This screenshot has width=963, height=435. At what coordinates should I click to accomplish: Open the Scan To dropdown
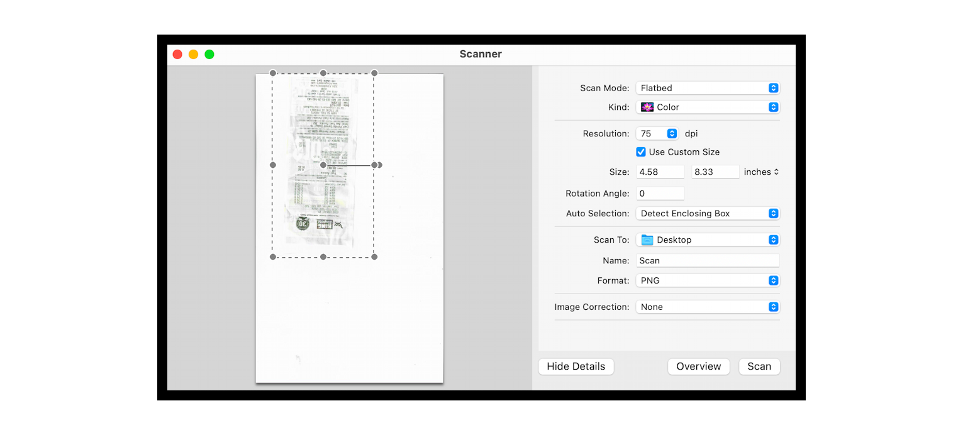(708, 240)
